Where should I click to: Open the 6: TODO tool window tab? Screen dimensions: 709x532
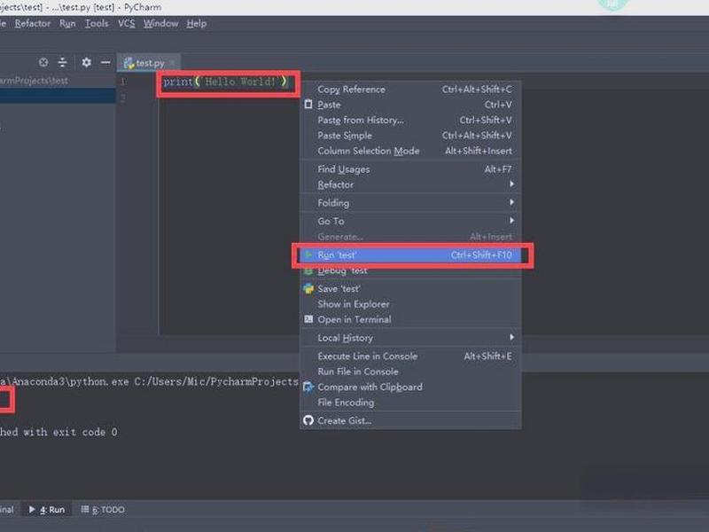[x=103, y=510]
